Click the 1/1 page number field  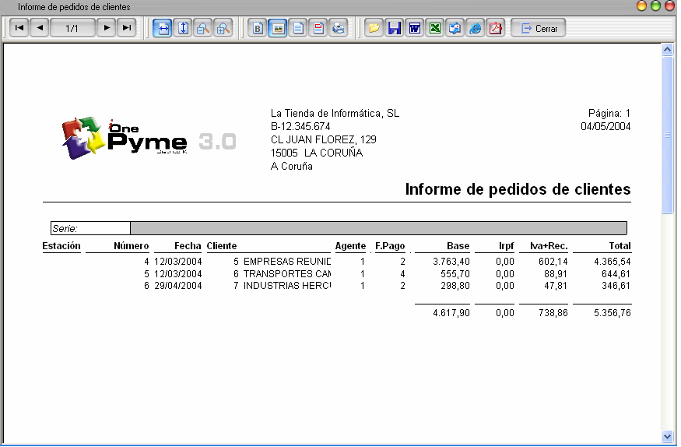[x=72, y=28]
